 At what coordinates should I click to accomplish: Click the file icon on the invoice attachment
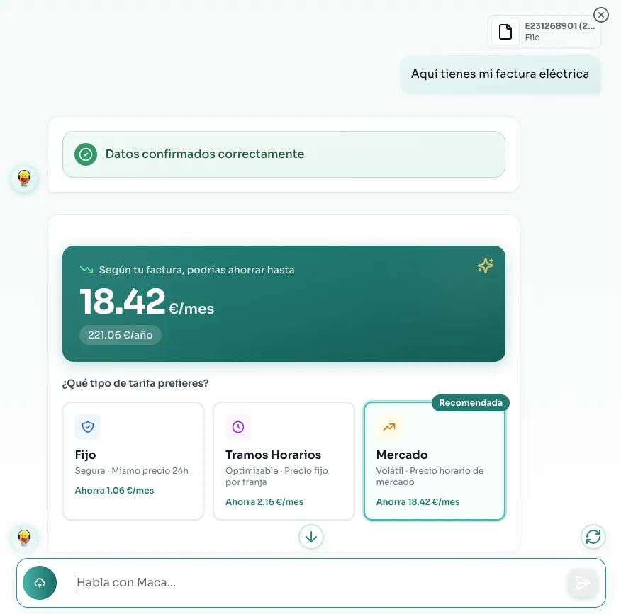click(x=505, y=31)
